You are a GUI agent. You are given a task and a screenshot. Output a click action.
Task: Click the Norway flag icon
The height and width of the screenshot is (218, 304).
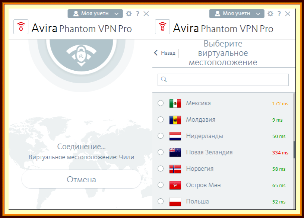pos(175,169)
